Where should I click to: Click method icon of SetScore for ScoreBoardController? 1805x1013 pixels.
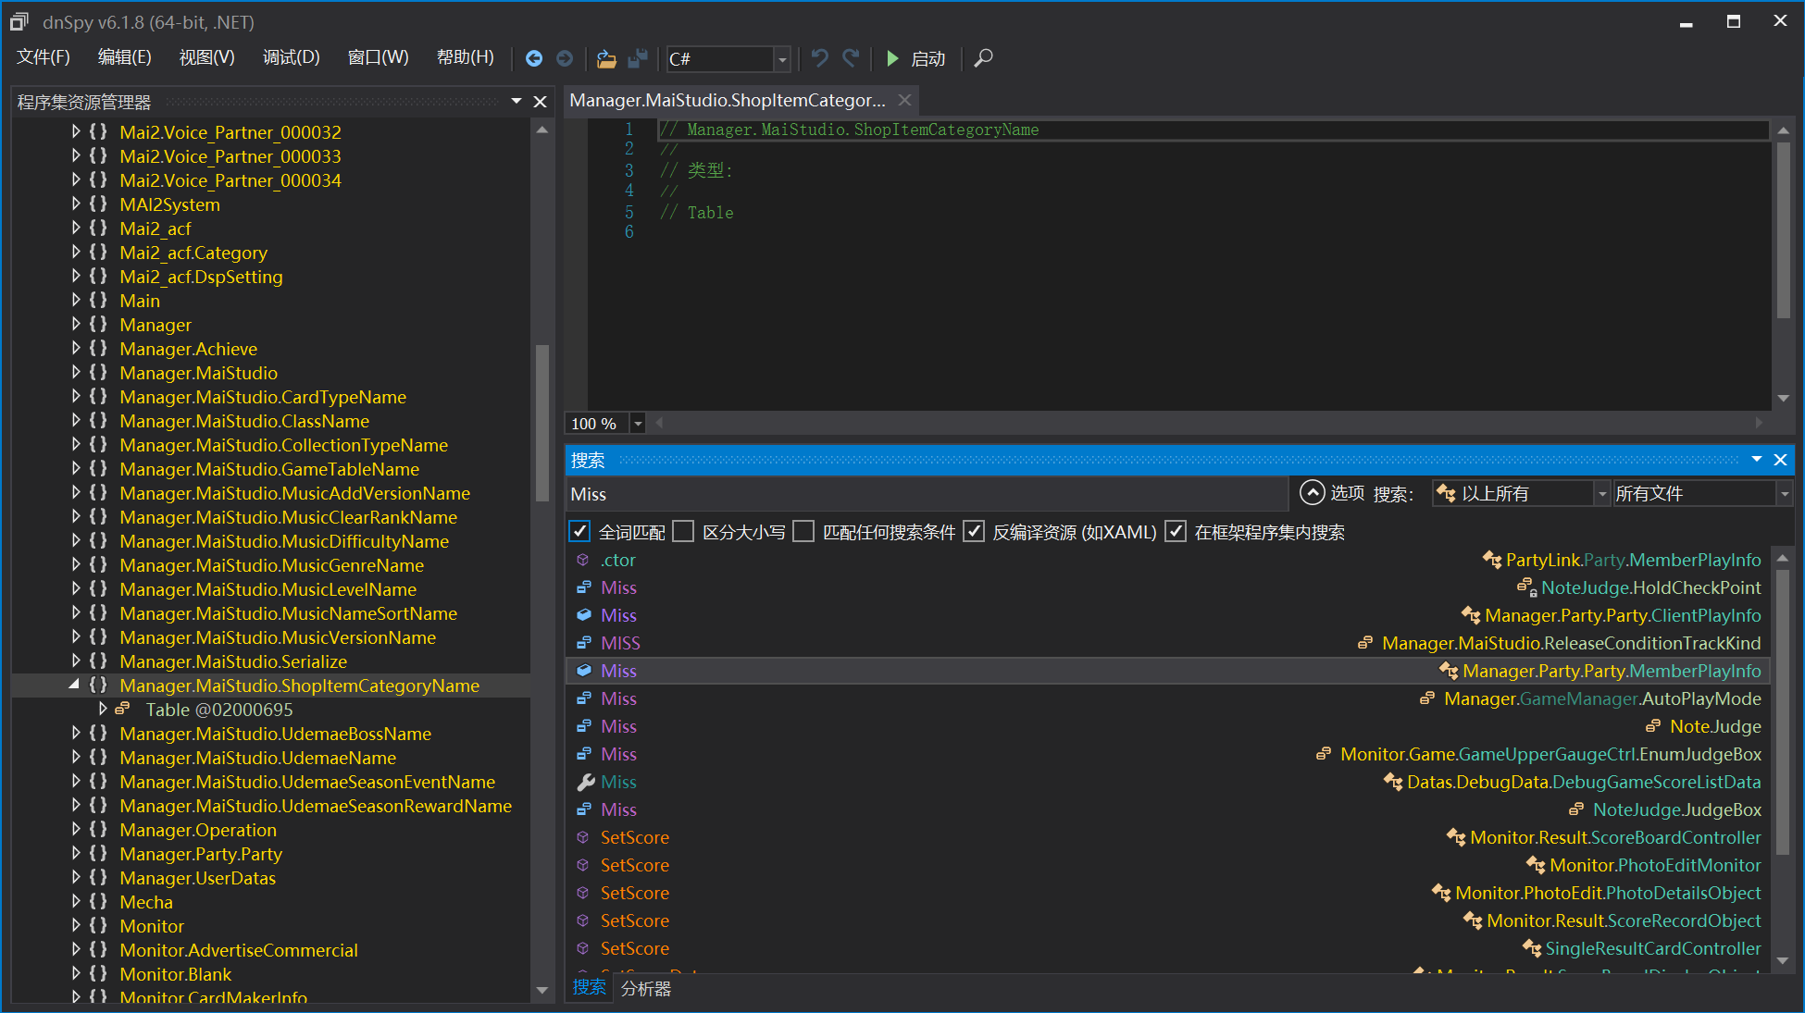[583, 837]
